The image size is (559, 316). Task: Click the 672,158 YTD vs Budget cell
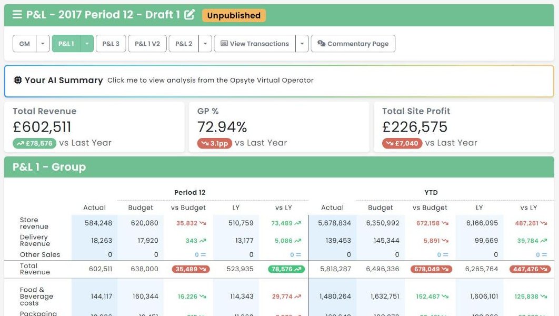point(433,223)
